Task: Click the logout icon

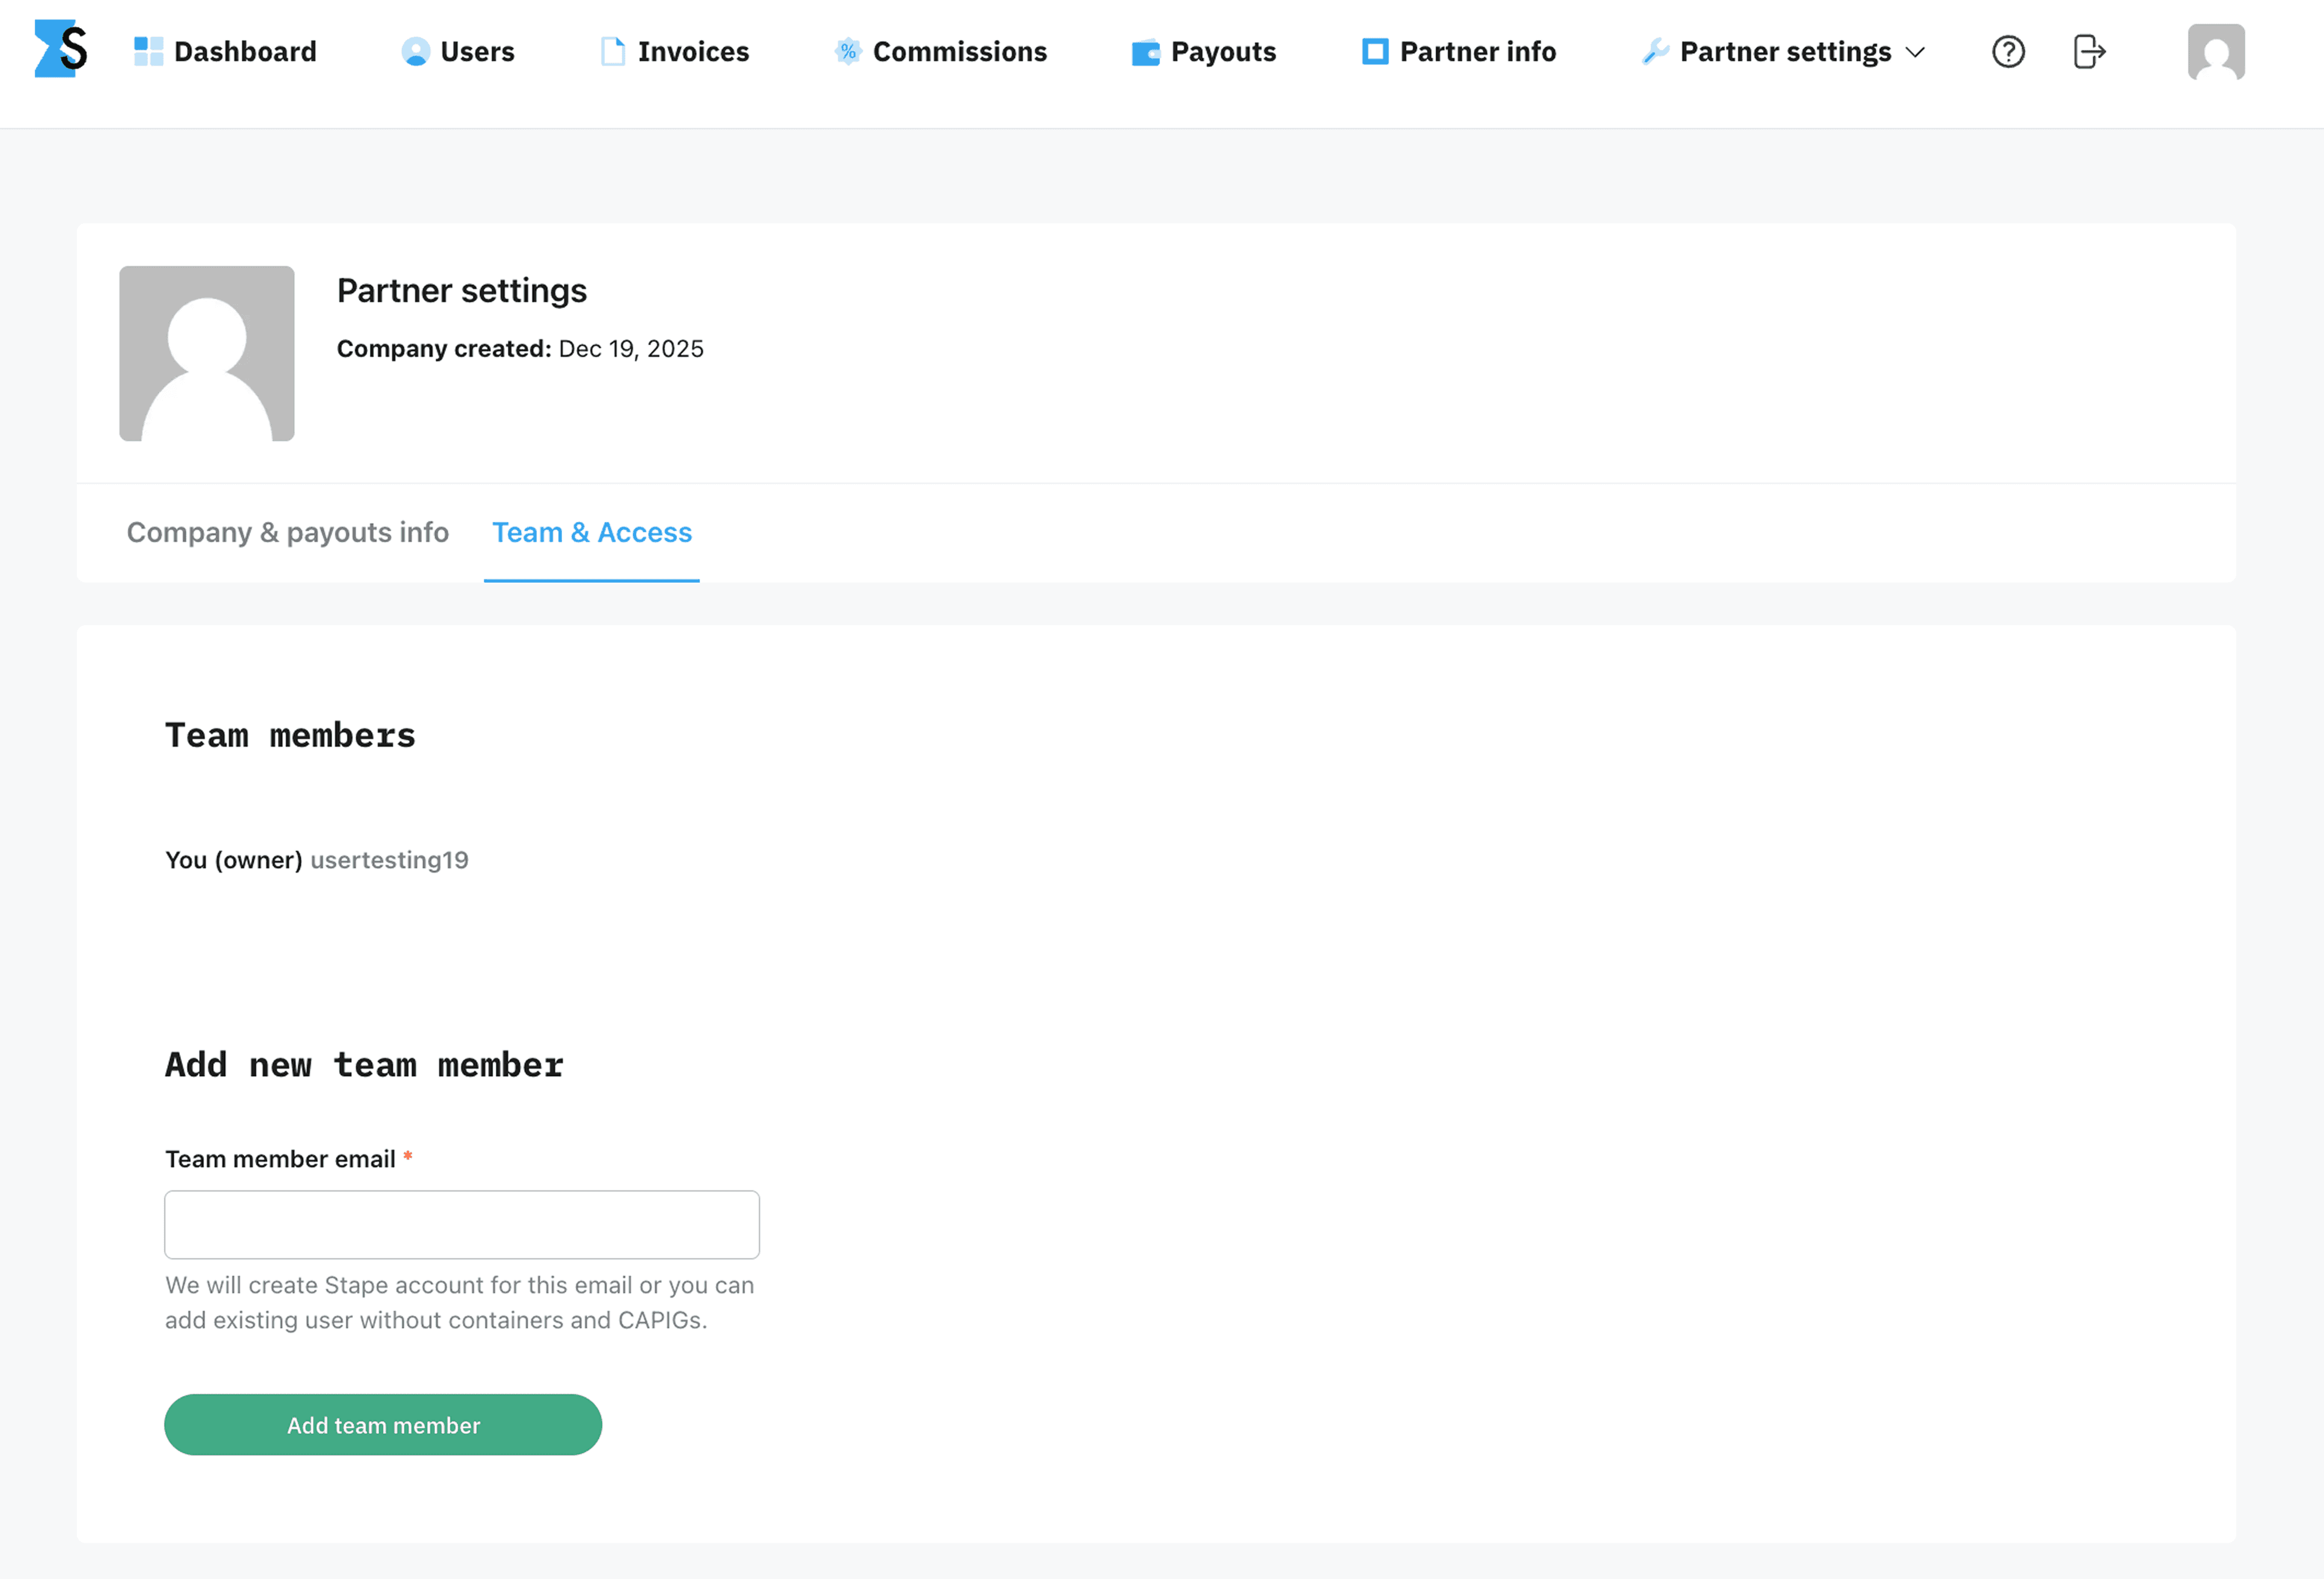Action: (2089, 51)
